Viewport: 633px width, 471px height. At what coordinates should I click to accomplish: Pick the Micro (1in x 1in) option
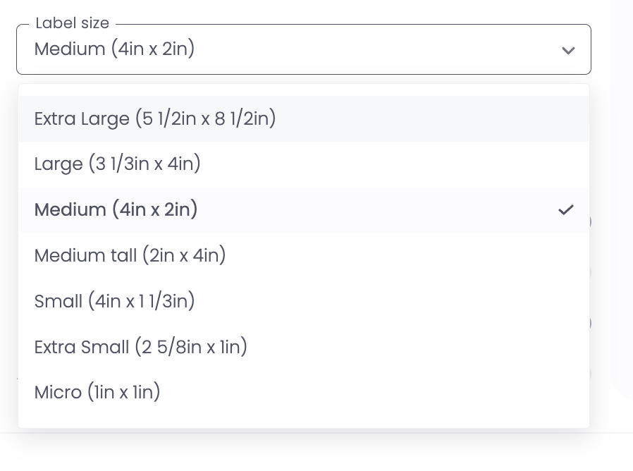97,392
